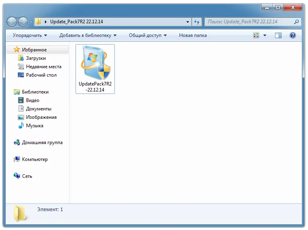Click the Forward navigation arrow button
The image size is (308, 230).
[x=23, y=22]
